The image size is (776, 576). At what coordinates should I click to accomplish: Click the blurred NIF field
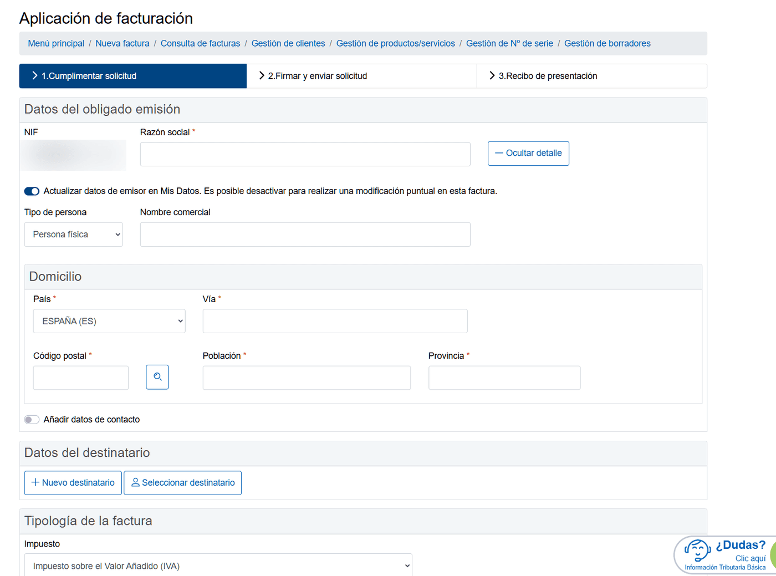[73, 155]
